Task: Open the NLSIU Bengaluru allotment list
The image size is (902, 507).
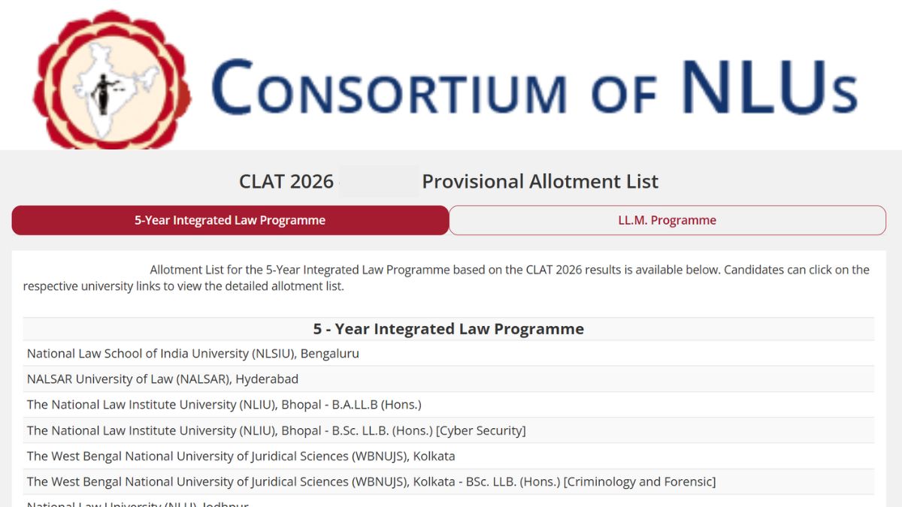Action: pyautogui.click(x=193, y=353)
